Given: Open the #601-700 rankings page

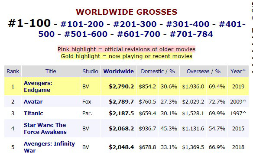Looking at the screenshot, I should tap(139, 34).
